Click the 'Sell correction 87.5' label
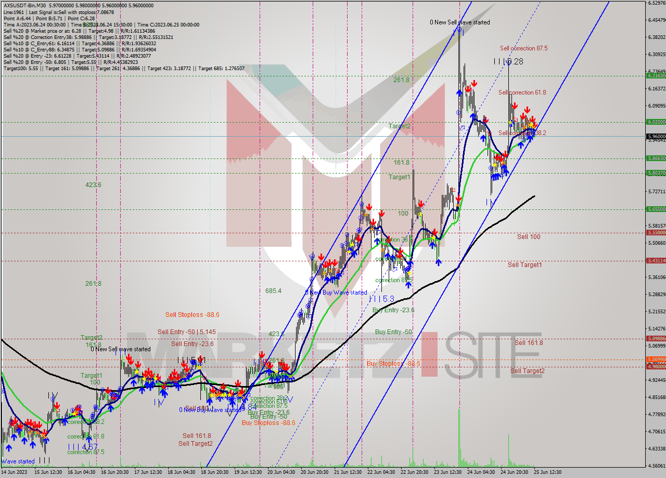The height and width of the screenshot is (478, 666). (x=523, y=48)
